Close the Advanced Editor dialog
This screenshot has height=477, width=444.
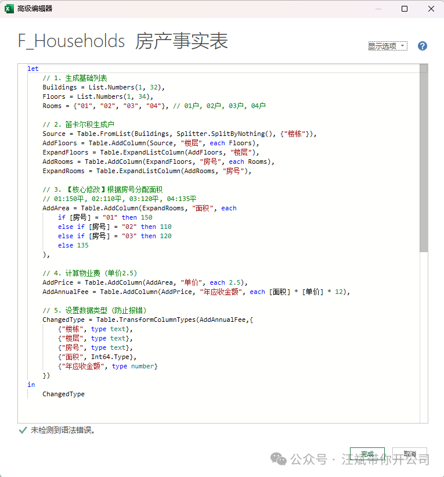431,8
